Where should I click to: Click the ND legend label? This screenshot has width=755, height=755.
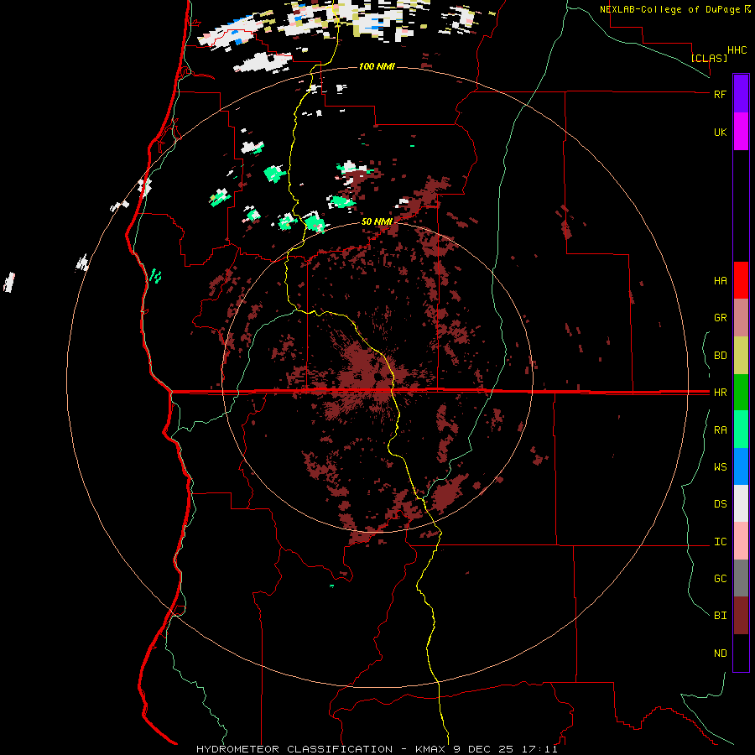720,653
